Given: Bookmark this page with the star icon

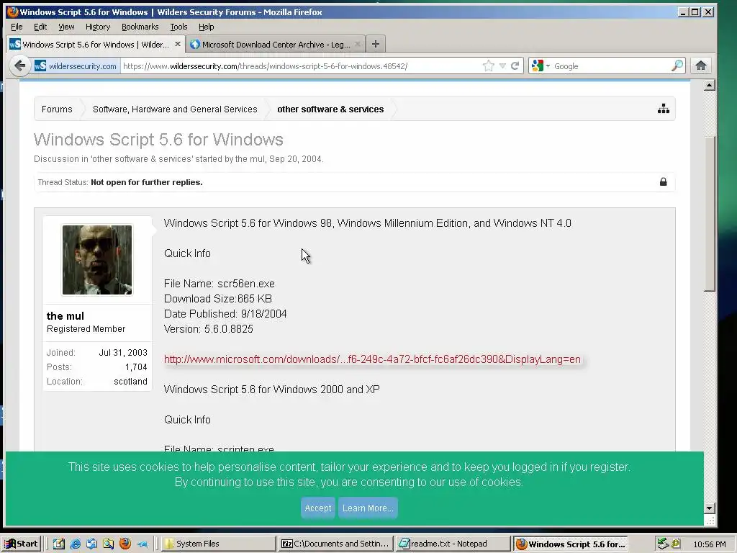Looking at the screenshot, I should click(489, 66).
